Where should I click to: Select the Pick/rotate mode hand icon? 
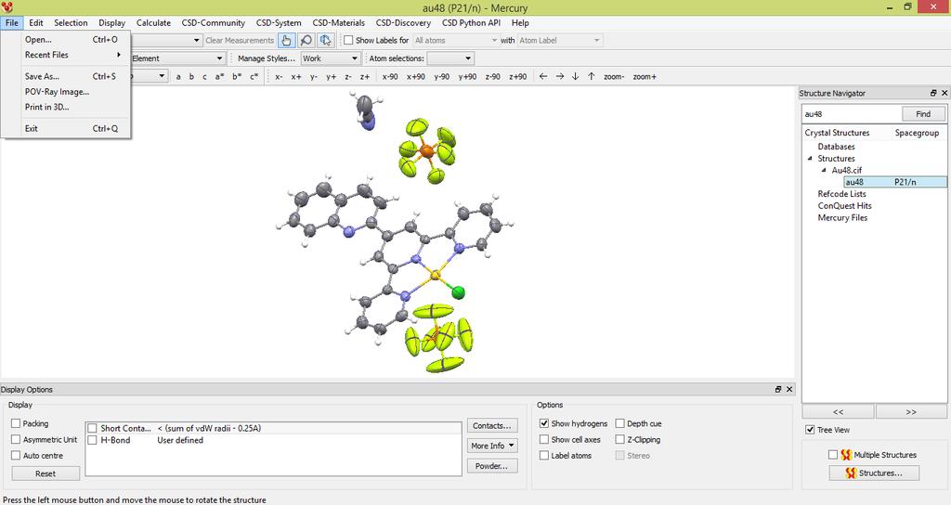pos(286,40)
